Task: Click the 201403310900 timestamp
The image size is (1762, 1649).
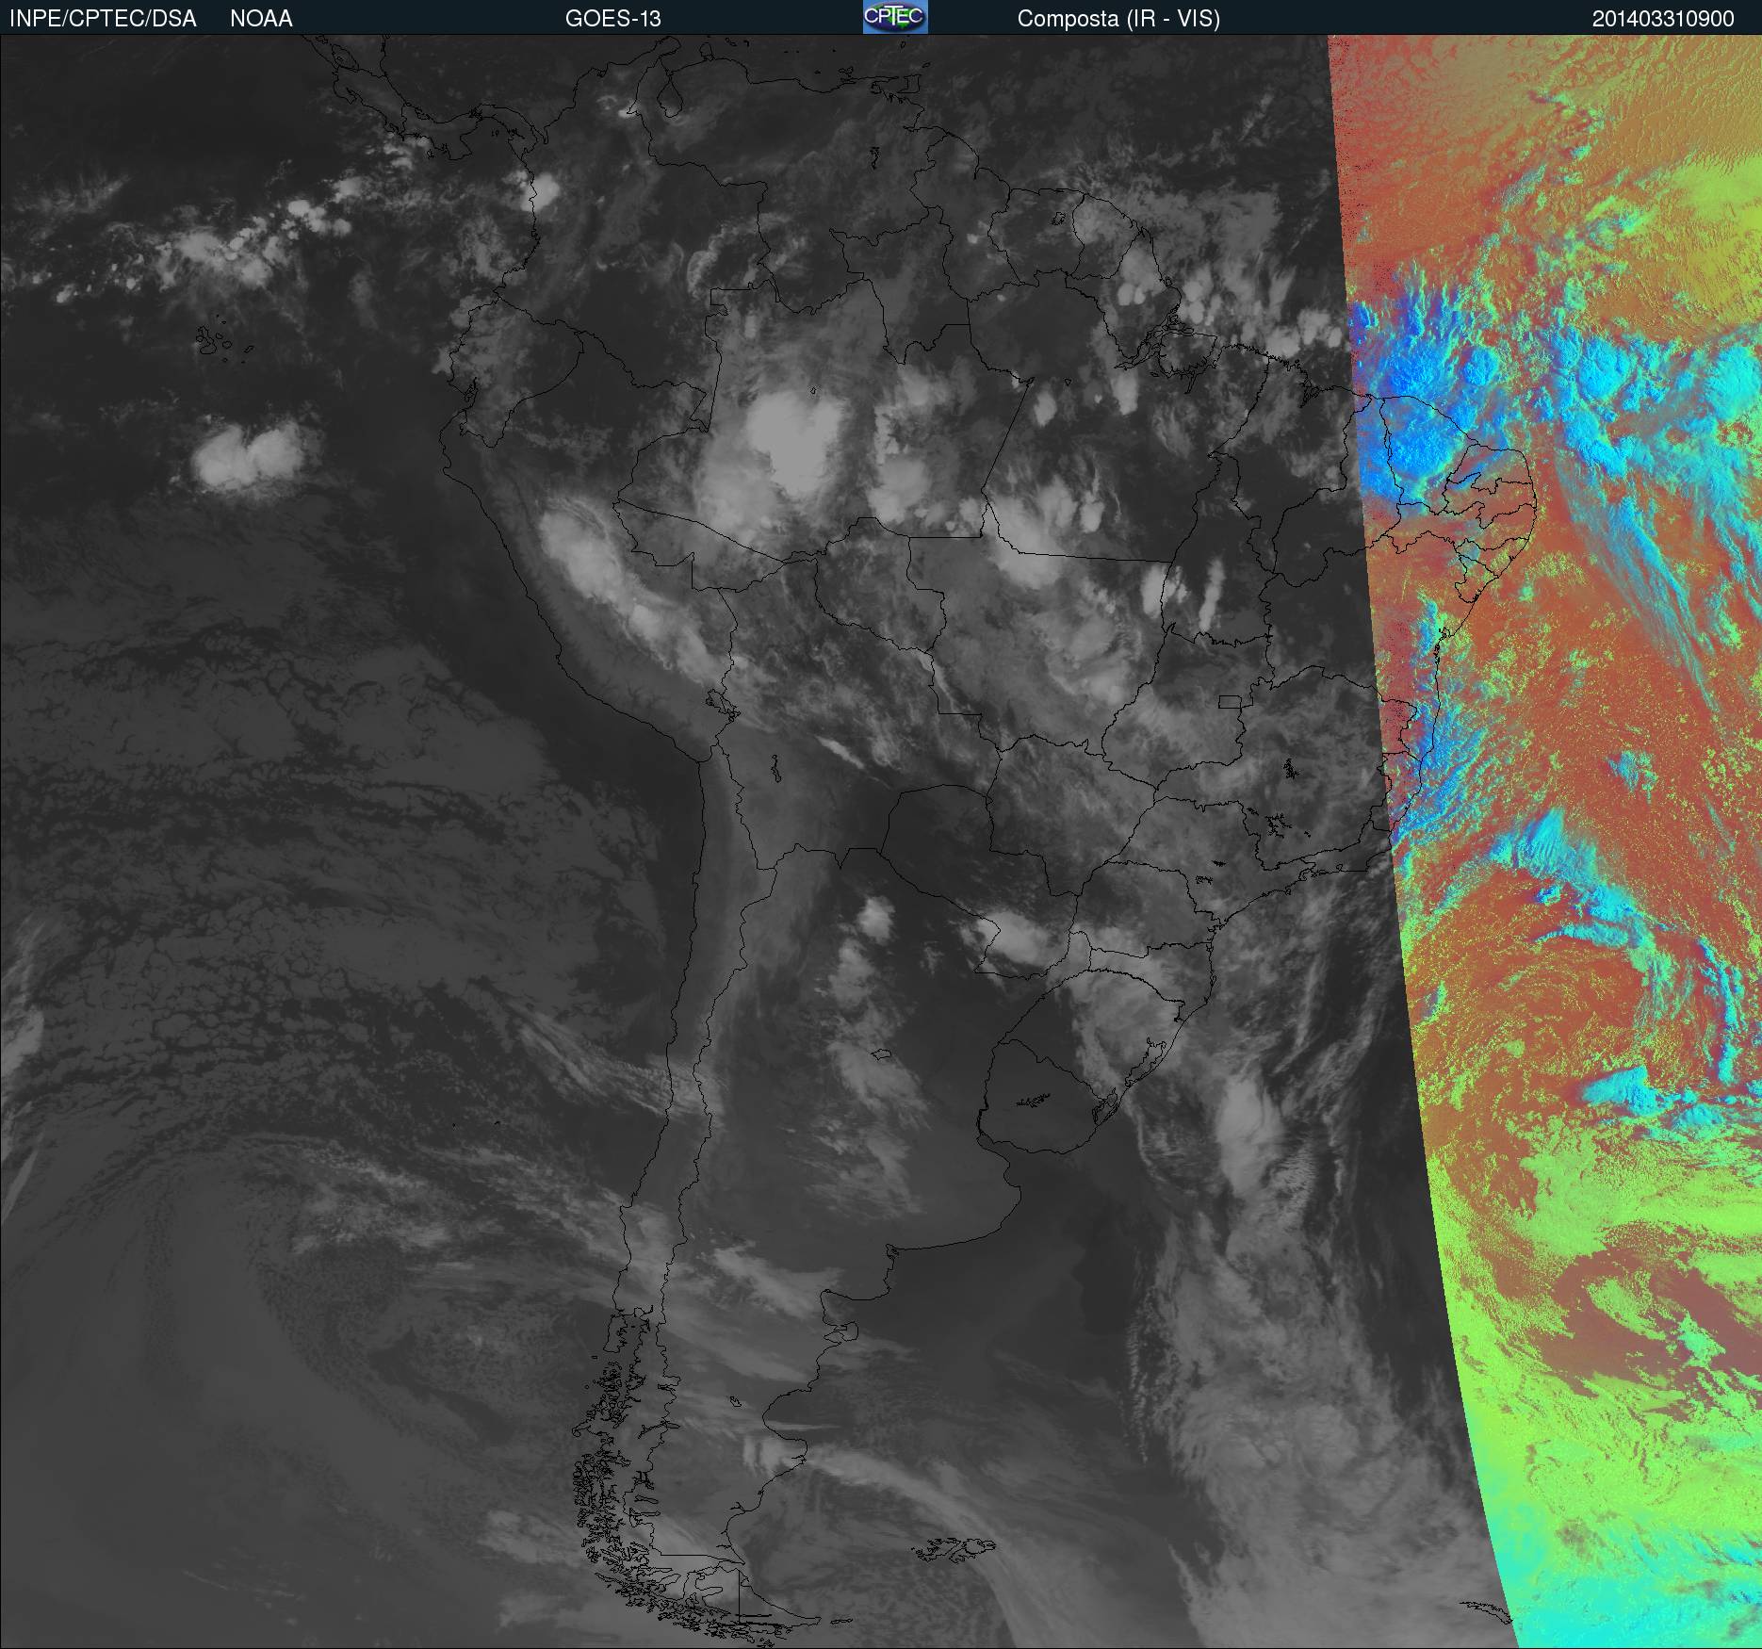Action: 1663,19
